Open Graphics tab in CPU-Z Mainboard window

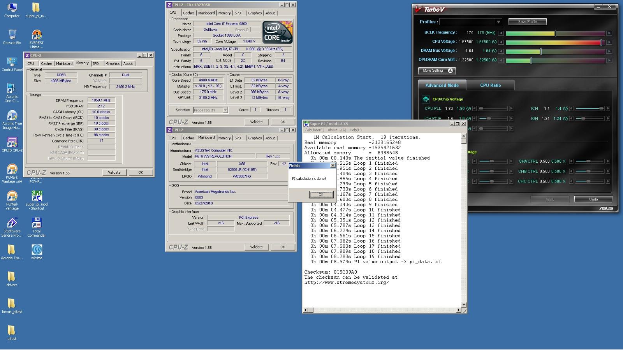pyautogui.click(x=255, y=138)
